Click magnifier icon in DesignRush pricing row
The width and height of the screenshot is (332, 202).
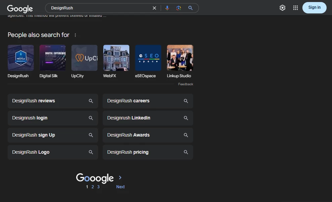(186, 152)
